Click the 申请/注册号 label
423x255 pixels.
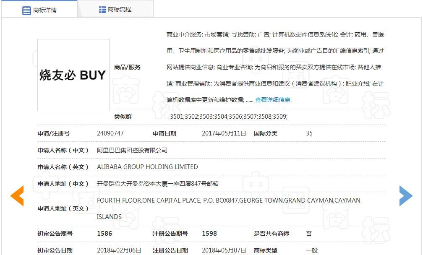(53, 133)
